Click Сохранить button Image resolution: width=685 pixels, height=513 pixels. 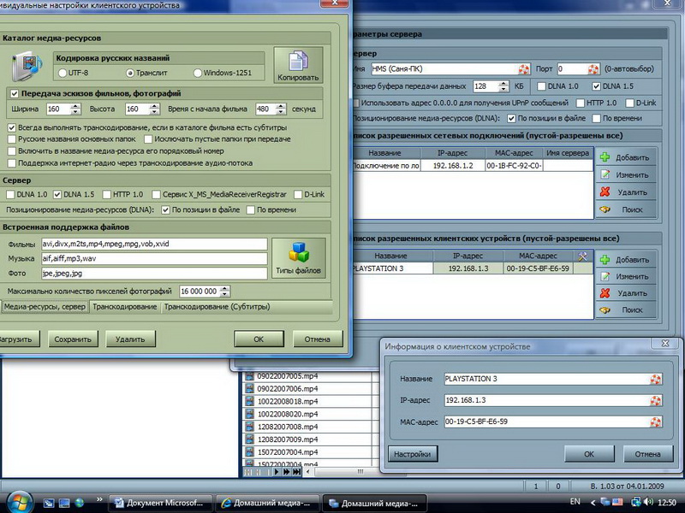pos(73,339)
